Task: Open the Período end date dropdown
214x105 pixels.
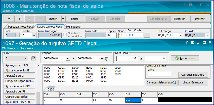Action: 102,59
